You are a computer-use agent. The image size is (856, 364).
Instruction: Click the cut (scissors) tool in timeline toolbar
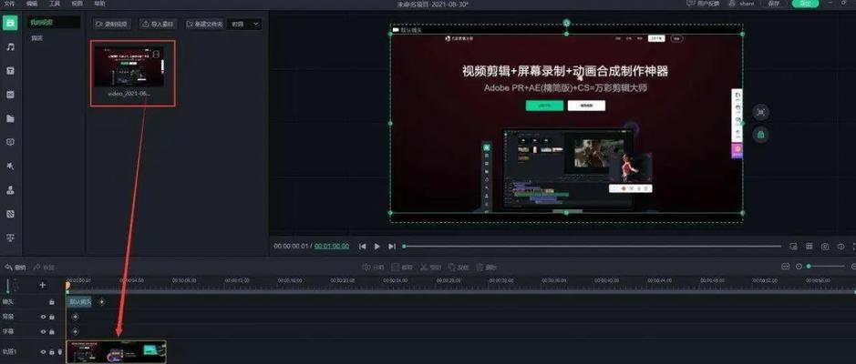tap(430, 267)
